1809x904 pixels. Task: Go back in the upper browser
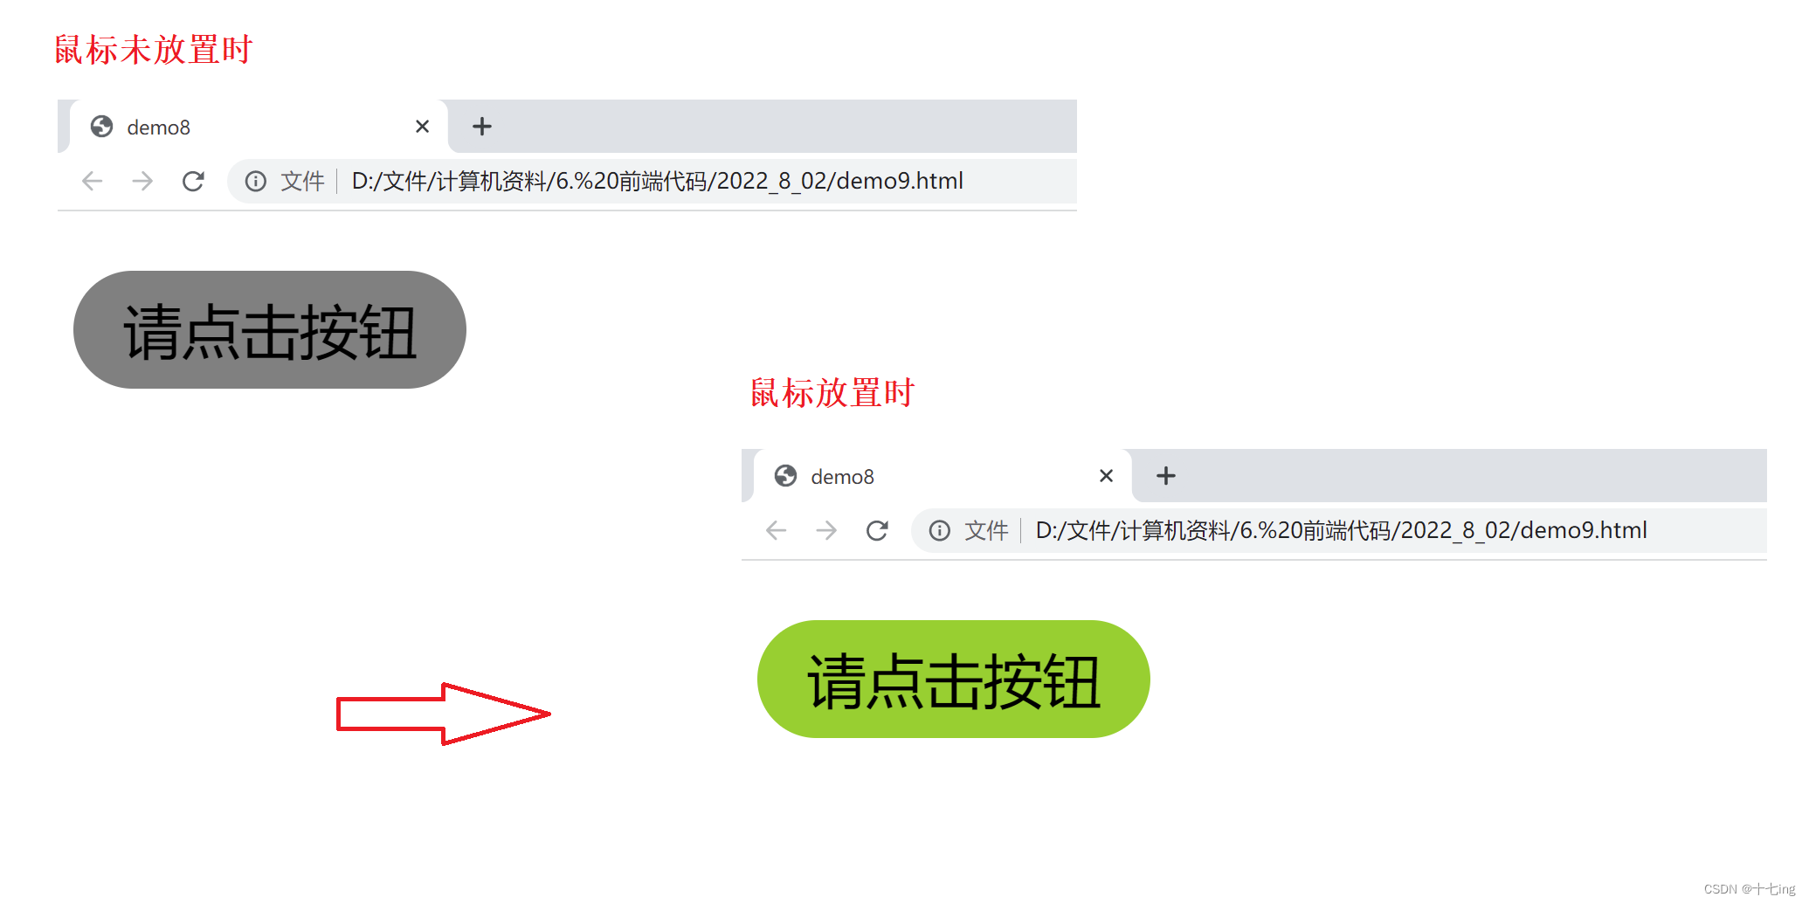pyautogui.click(x=92, y=181)
